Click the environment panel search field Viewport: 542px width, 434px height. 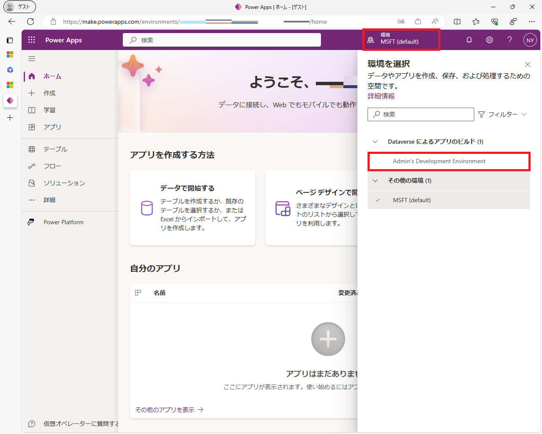(421, 114)
